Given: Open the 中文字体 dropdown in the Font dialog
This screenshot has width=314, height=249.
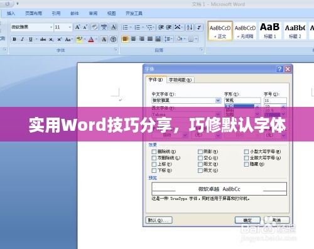Looking at the screenshot, I should tap(218, 101).
